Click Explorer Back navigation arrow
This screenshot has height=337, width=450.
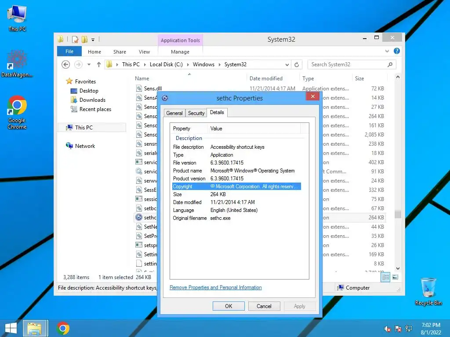pyautogui.click(x=66, y=65)
